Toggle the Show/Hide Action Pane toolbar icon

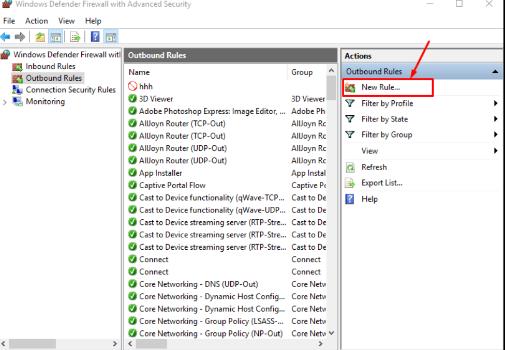coord(111,37)
